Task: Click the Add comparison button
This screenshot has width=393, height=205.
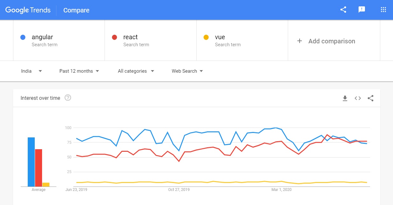Action: coord(331,41)
